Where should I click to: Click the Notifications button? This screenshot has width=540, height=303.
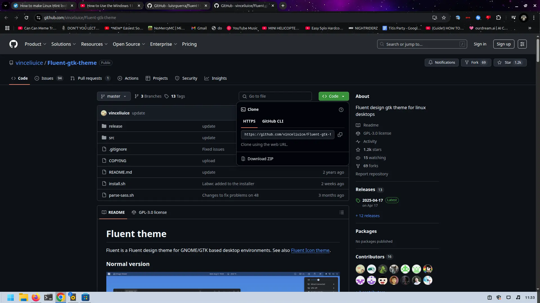coord(442,63)
